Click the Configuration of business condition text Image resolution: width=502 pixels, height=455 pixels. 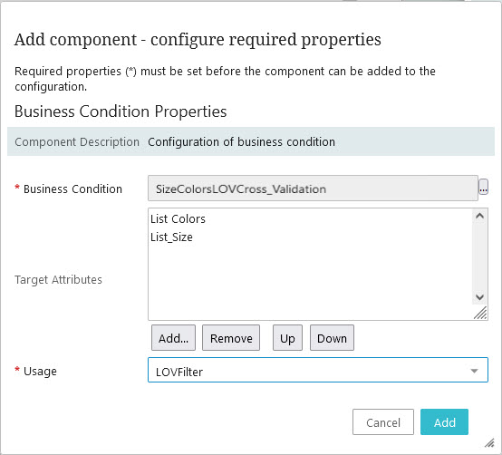[241, 141]
